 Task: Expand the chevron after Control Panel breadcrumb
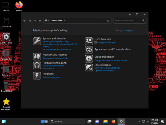point(64,21)
